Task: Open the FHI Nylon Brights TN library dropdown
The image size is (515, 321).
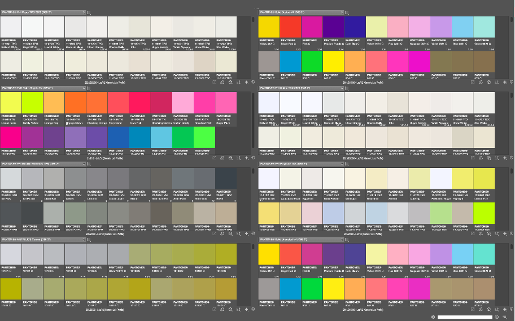Action: click(x=43, y=88)
